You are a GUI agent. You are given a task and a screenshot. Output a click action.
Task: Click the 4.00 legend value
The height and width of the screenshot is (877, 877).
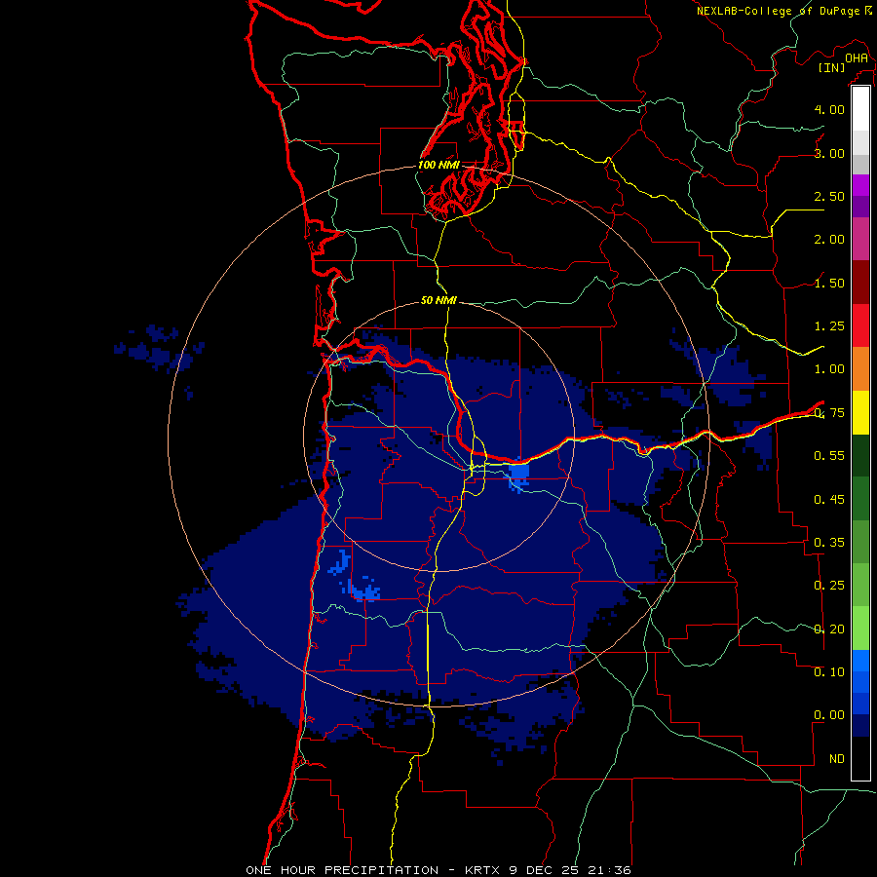click(829, 109)
